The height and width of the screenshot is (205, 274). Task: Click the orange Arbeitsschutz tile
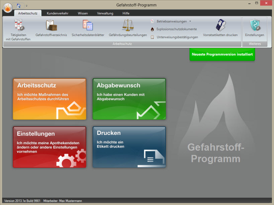point(50,99)
